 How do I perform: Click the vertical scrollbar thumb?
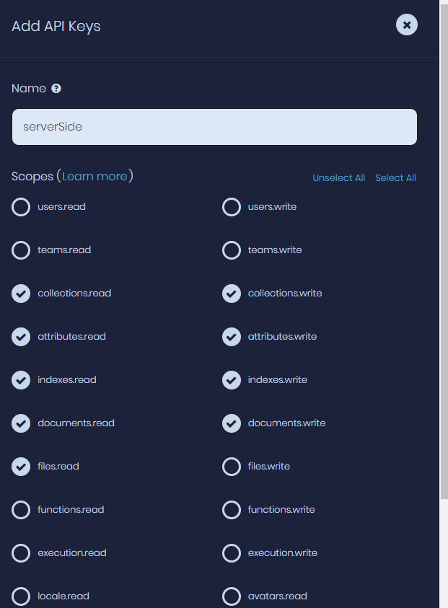(x=444, y=252)
